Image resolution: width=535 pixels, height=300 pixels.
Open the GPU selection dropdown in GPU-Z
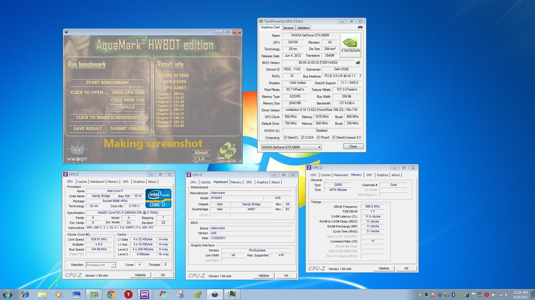pos(291,147)
